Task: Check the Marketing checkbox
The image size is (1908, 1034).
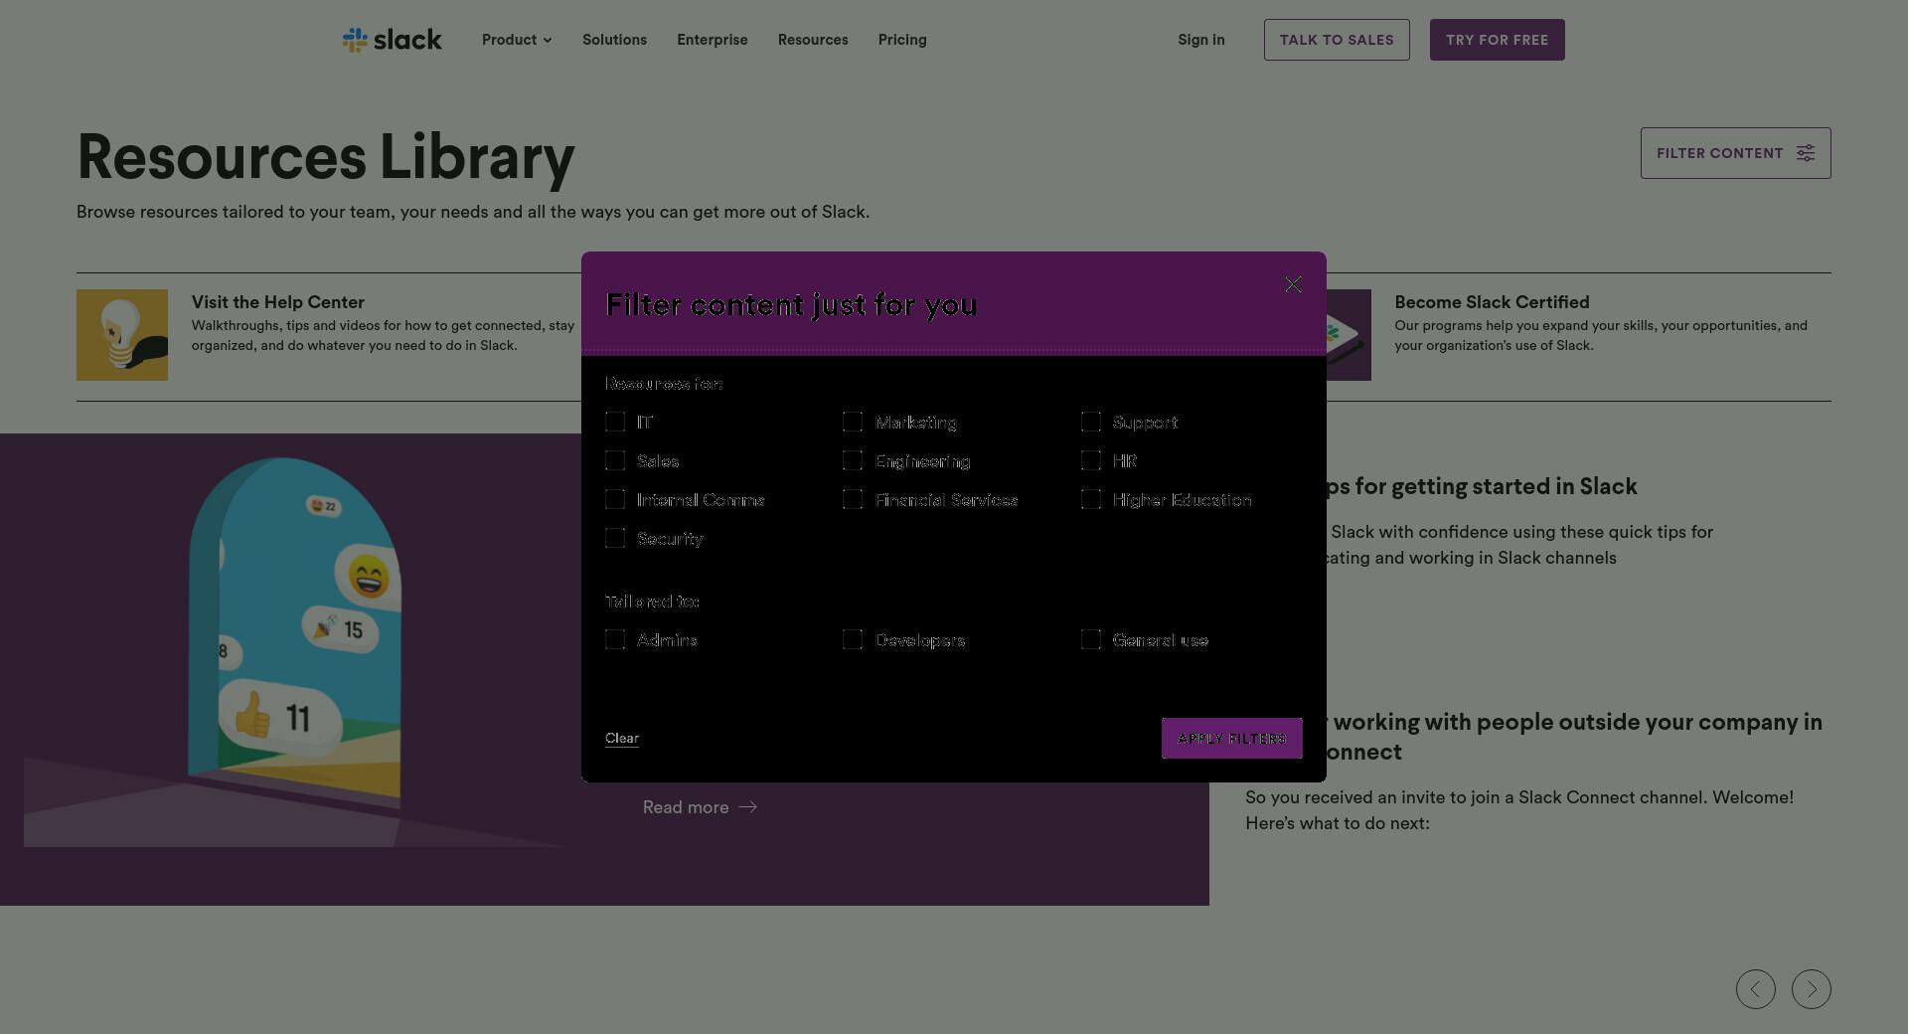Action: [x=853, y=422]
